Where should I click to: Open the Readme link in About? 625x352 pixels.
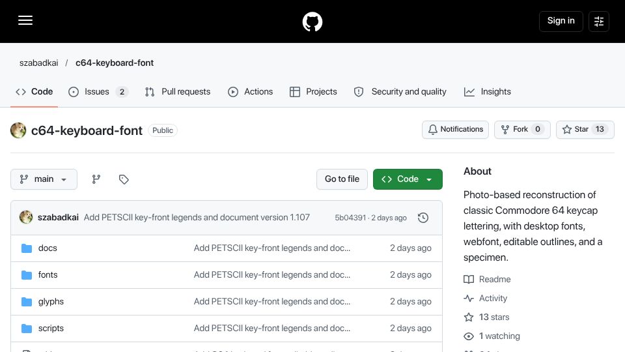coord(494,280)
